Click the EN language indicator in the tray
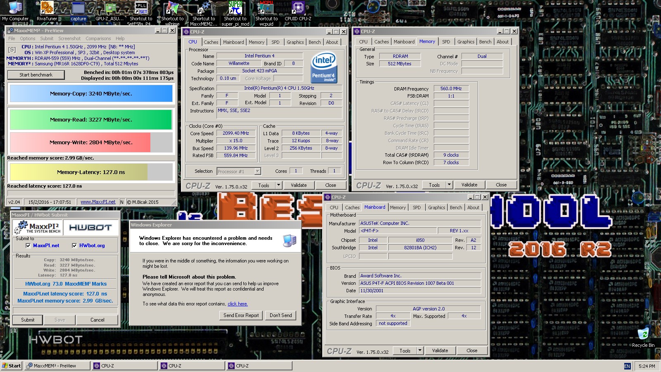661x372 pixels. pos(627,366)
